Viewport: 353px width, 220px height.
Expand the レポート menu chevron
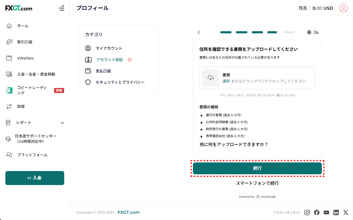click(x=62, y=123)
